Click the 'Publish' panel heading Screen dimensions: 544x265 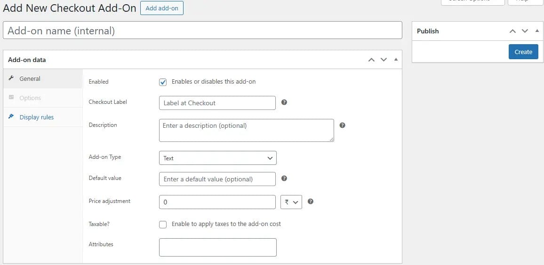[x=428, y=31]
